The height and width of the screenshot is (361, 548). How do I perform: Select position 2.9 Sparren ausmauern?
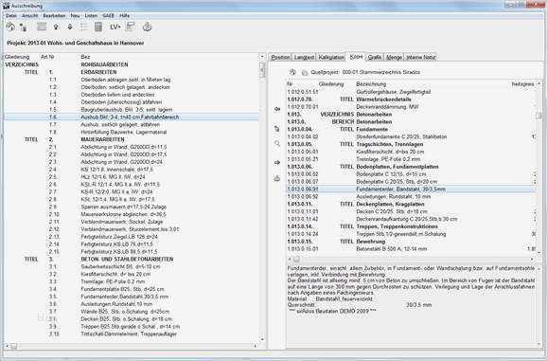[131, 207]
